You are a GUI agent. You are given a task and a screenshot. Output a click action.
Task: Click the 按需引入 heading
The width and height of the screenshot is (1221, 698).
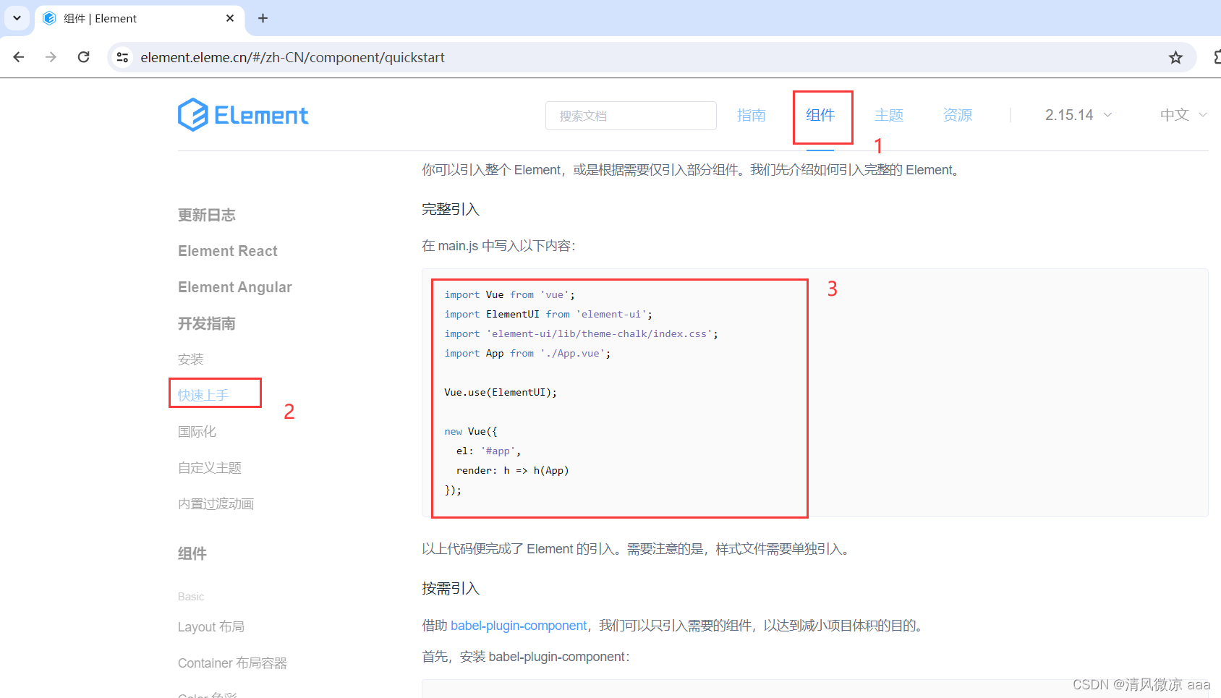(451, 588)
